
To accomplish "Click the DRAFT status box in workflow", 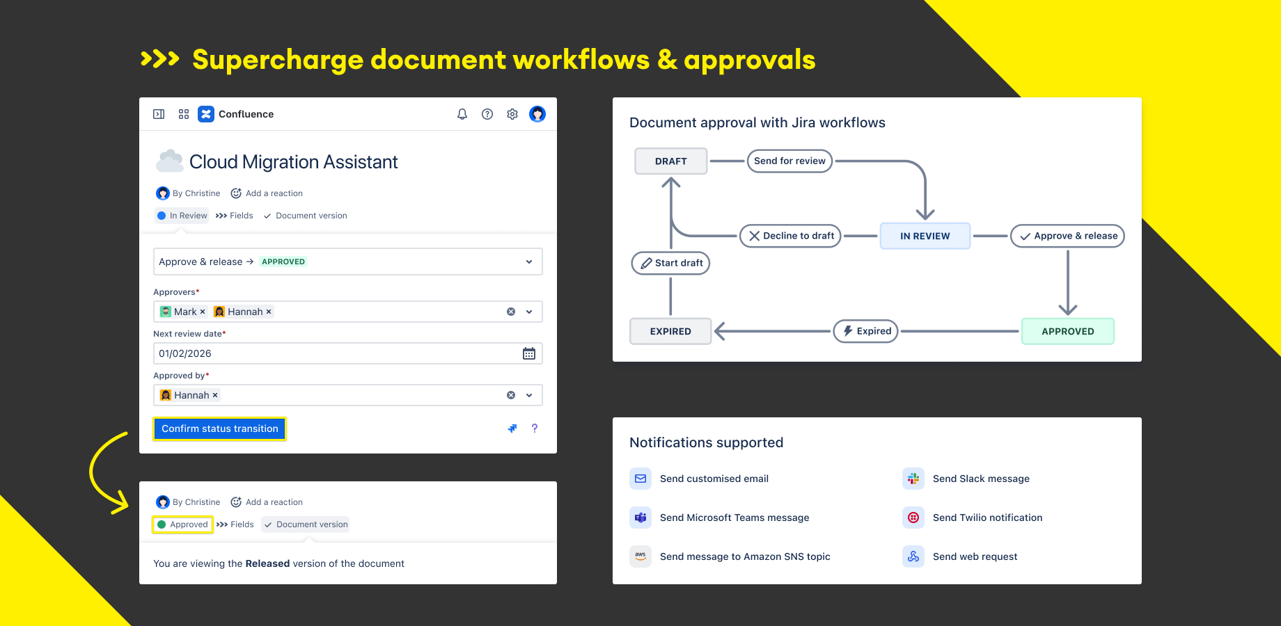I will click(x=671, y=161).
